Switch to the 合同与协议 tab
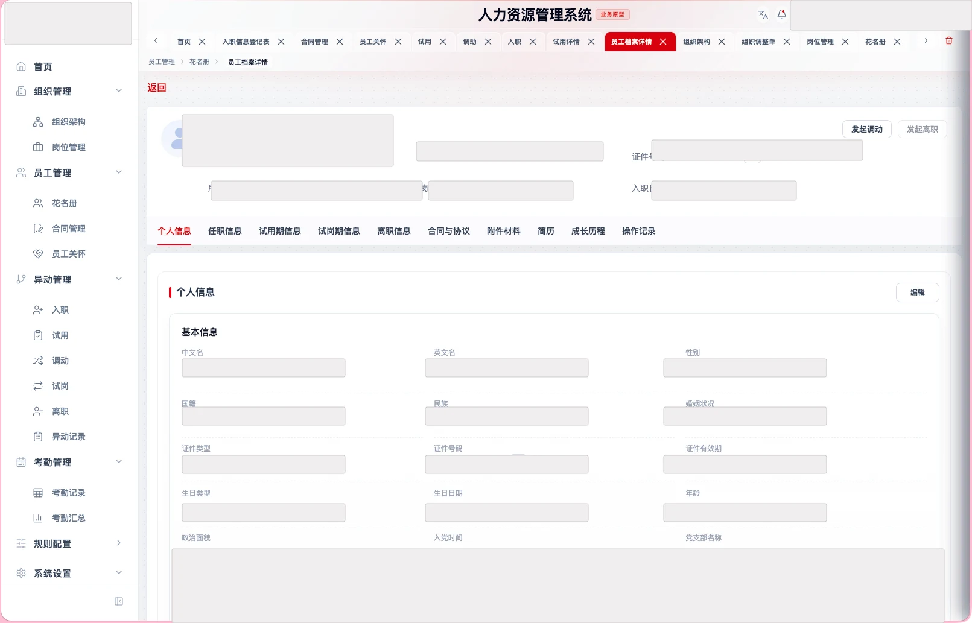This screenshot has height=623, width=972. pyautogui.click(x=449, y=231)
